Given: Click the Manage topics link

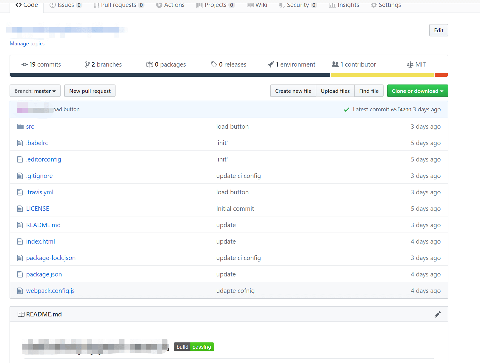Looking at the screenshot, I should [x=27, y=44].
